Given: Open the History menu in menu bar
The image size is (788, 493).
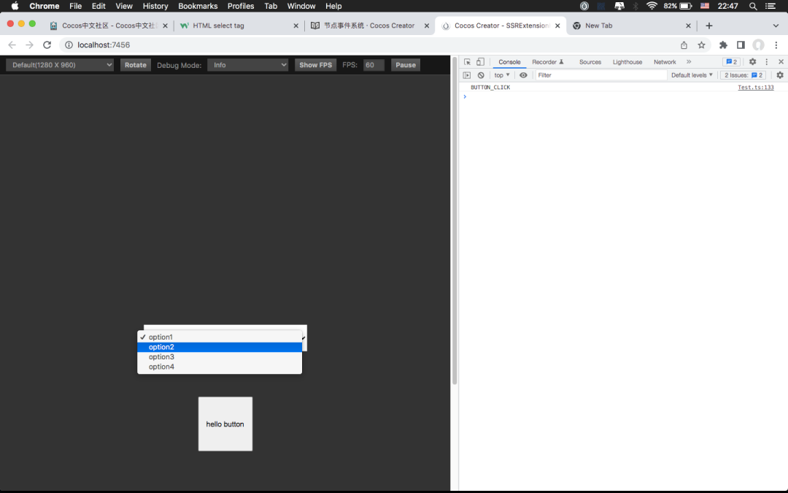Looking at the screenshot, I should (155, 6).
